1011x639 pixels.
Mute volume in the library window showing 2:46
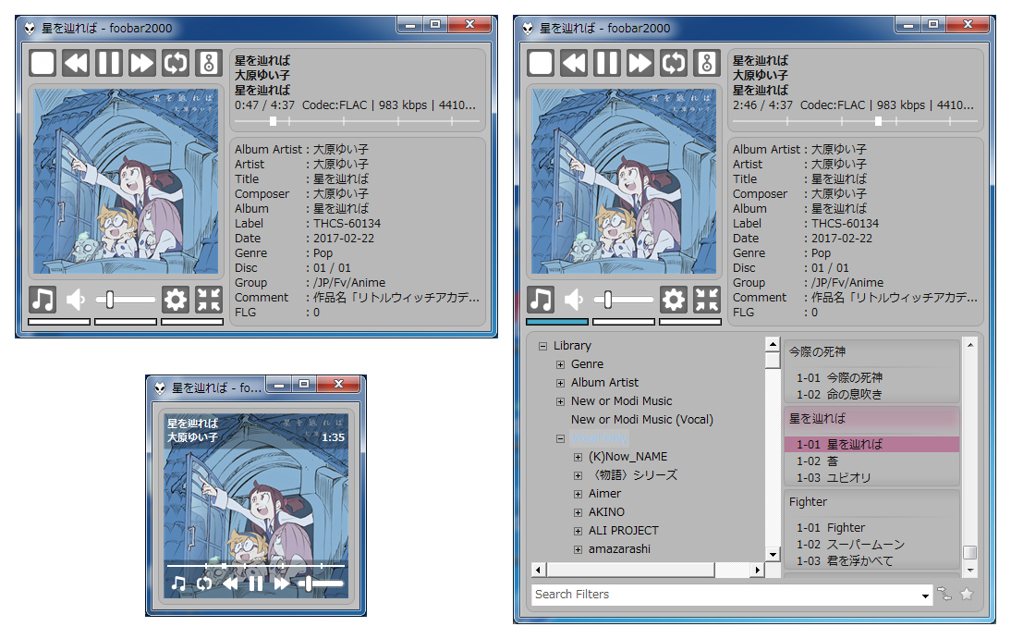click(x=574, y=300)
